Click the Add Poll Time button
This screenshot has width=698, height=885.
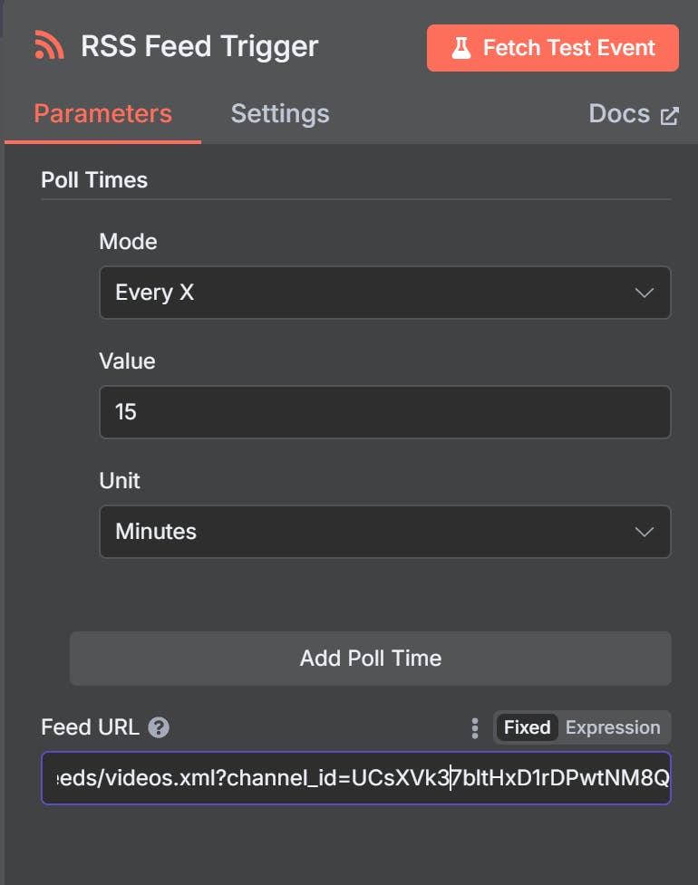371,659
